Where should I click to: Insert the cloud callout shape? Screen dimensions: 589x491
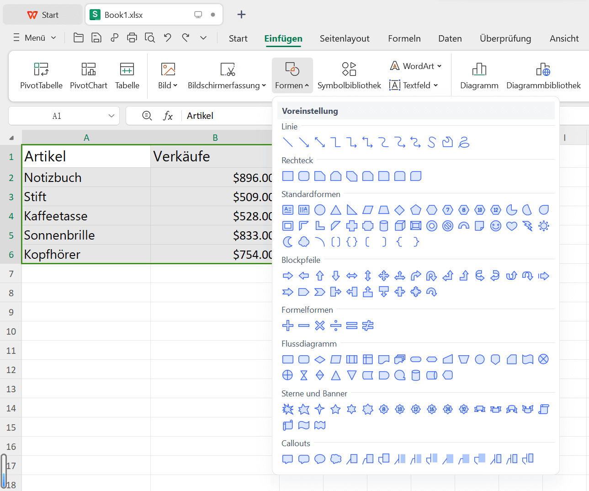click(x=336, y=459)
